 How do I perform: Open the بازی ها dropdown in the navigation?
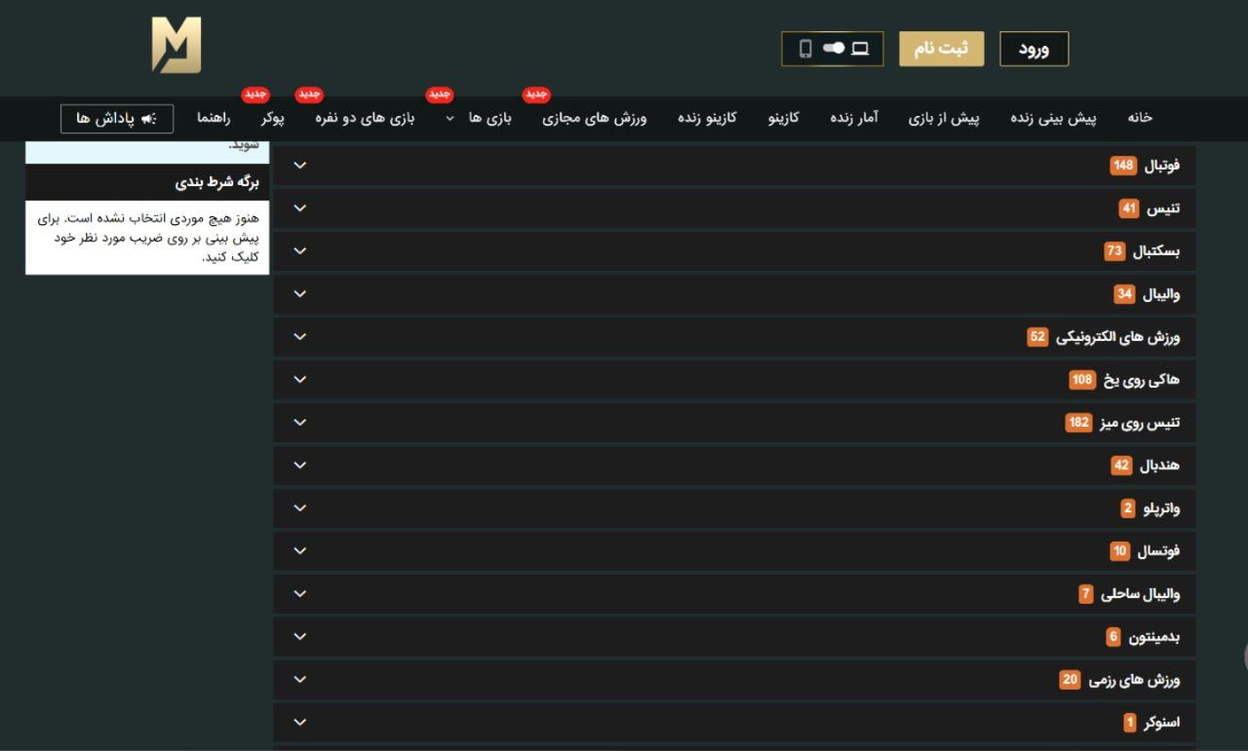(484, 118)
